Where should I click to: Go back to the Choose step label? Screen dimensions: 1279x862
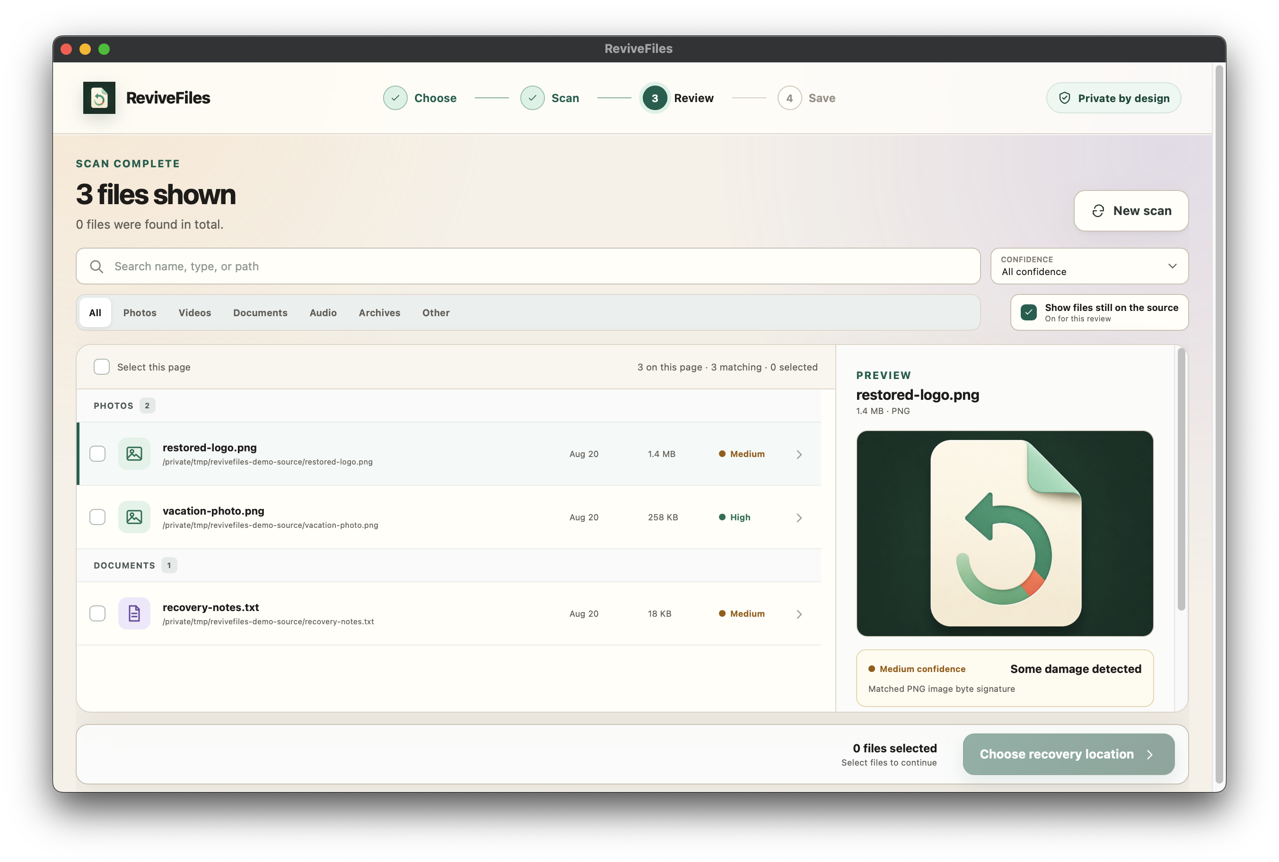point(435,98)
